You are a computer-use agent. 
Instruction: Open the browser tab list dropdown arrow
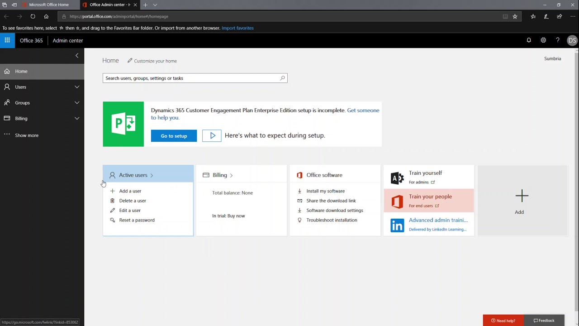click(155, 5)
